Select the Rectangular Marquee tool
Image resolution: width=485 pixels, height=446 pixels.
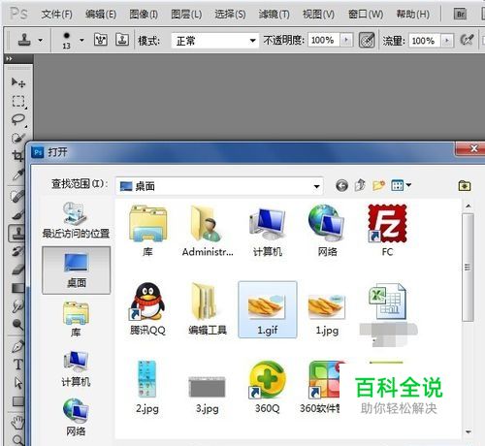coord(18,101)
